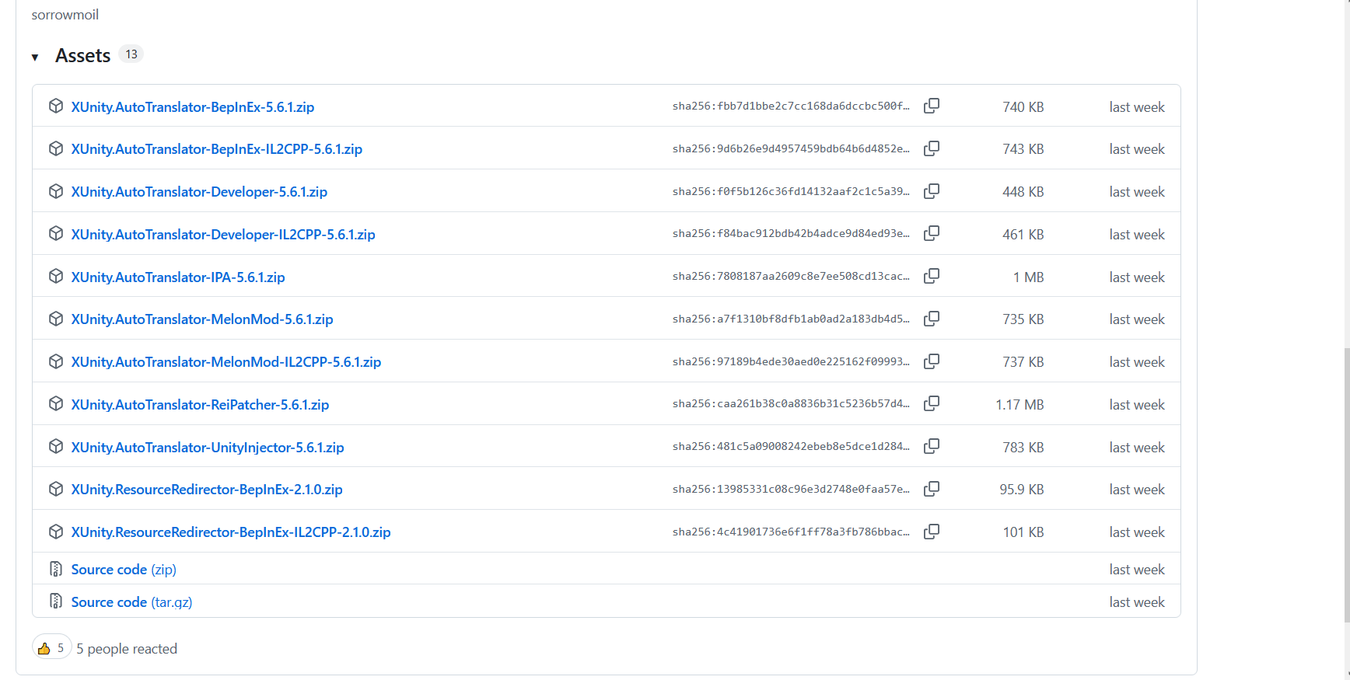Viewport: 1350px width, 680px height.
Task: Click package icon beside Developer-IL2CPP-5.6.1.zip
Action: (x=56, y=233)
